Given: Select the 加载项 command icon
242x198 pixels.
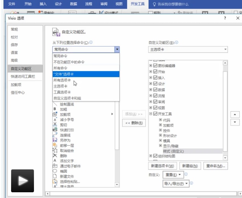Looking at the screenshot, I should click(55, 114).
